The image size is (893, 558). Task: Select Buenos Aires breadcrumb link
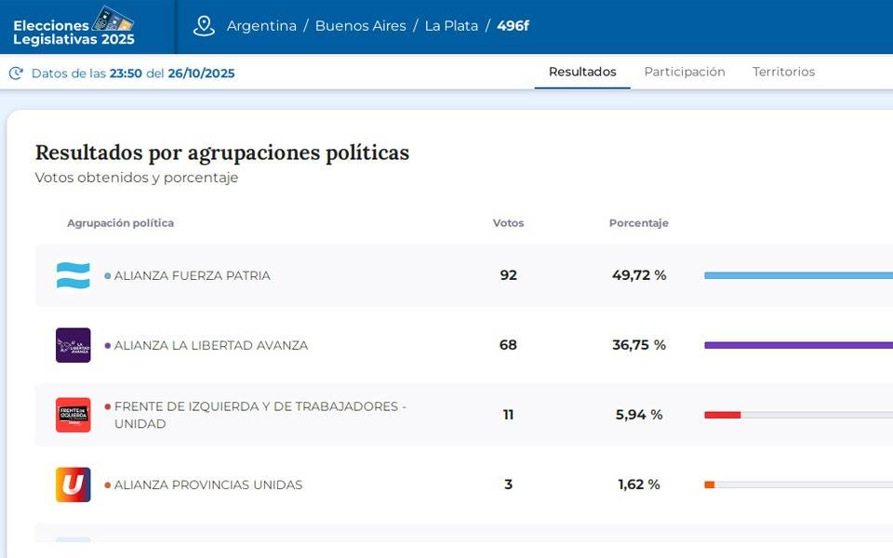360,26
